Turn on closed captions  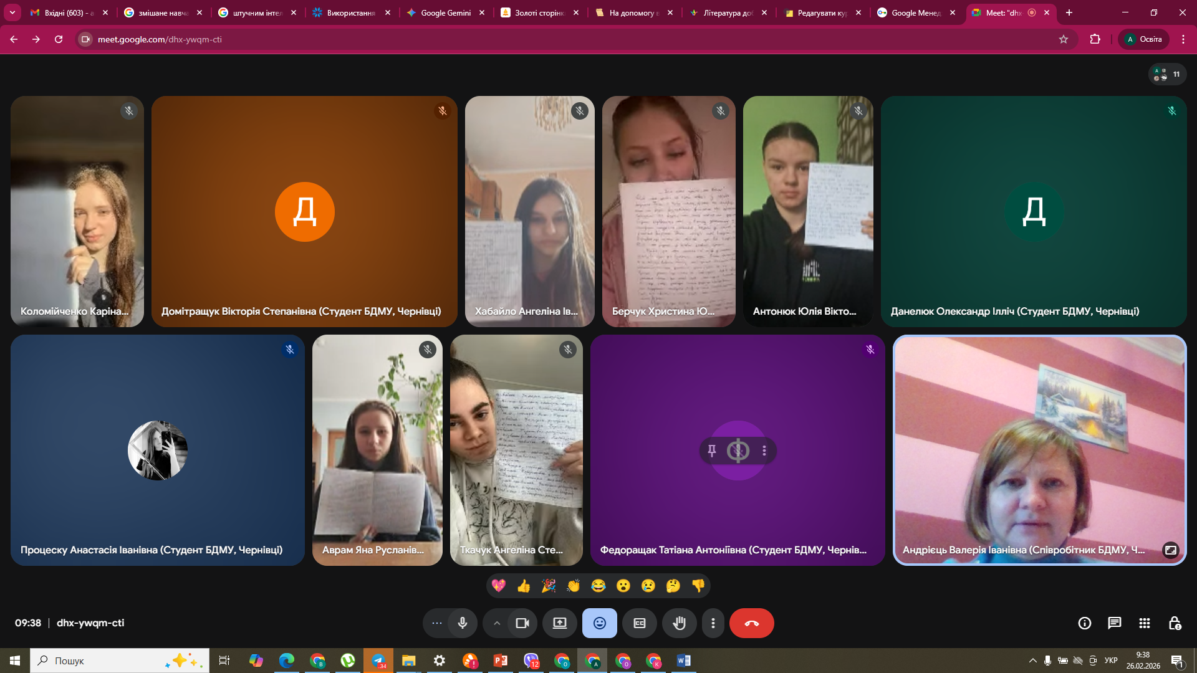639,623
